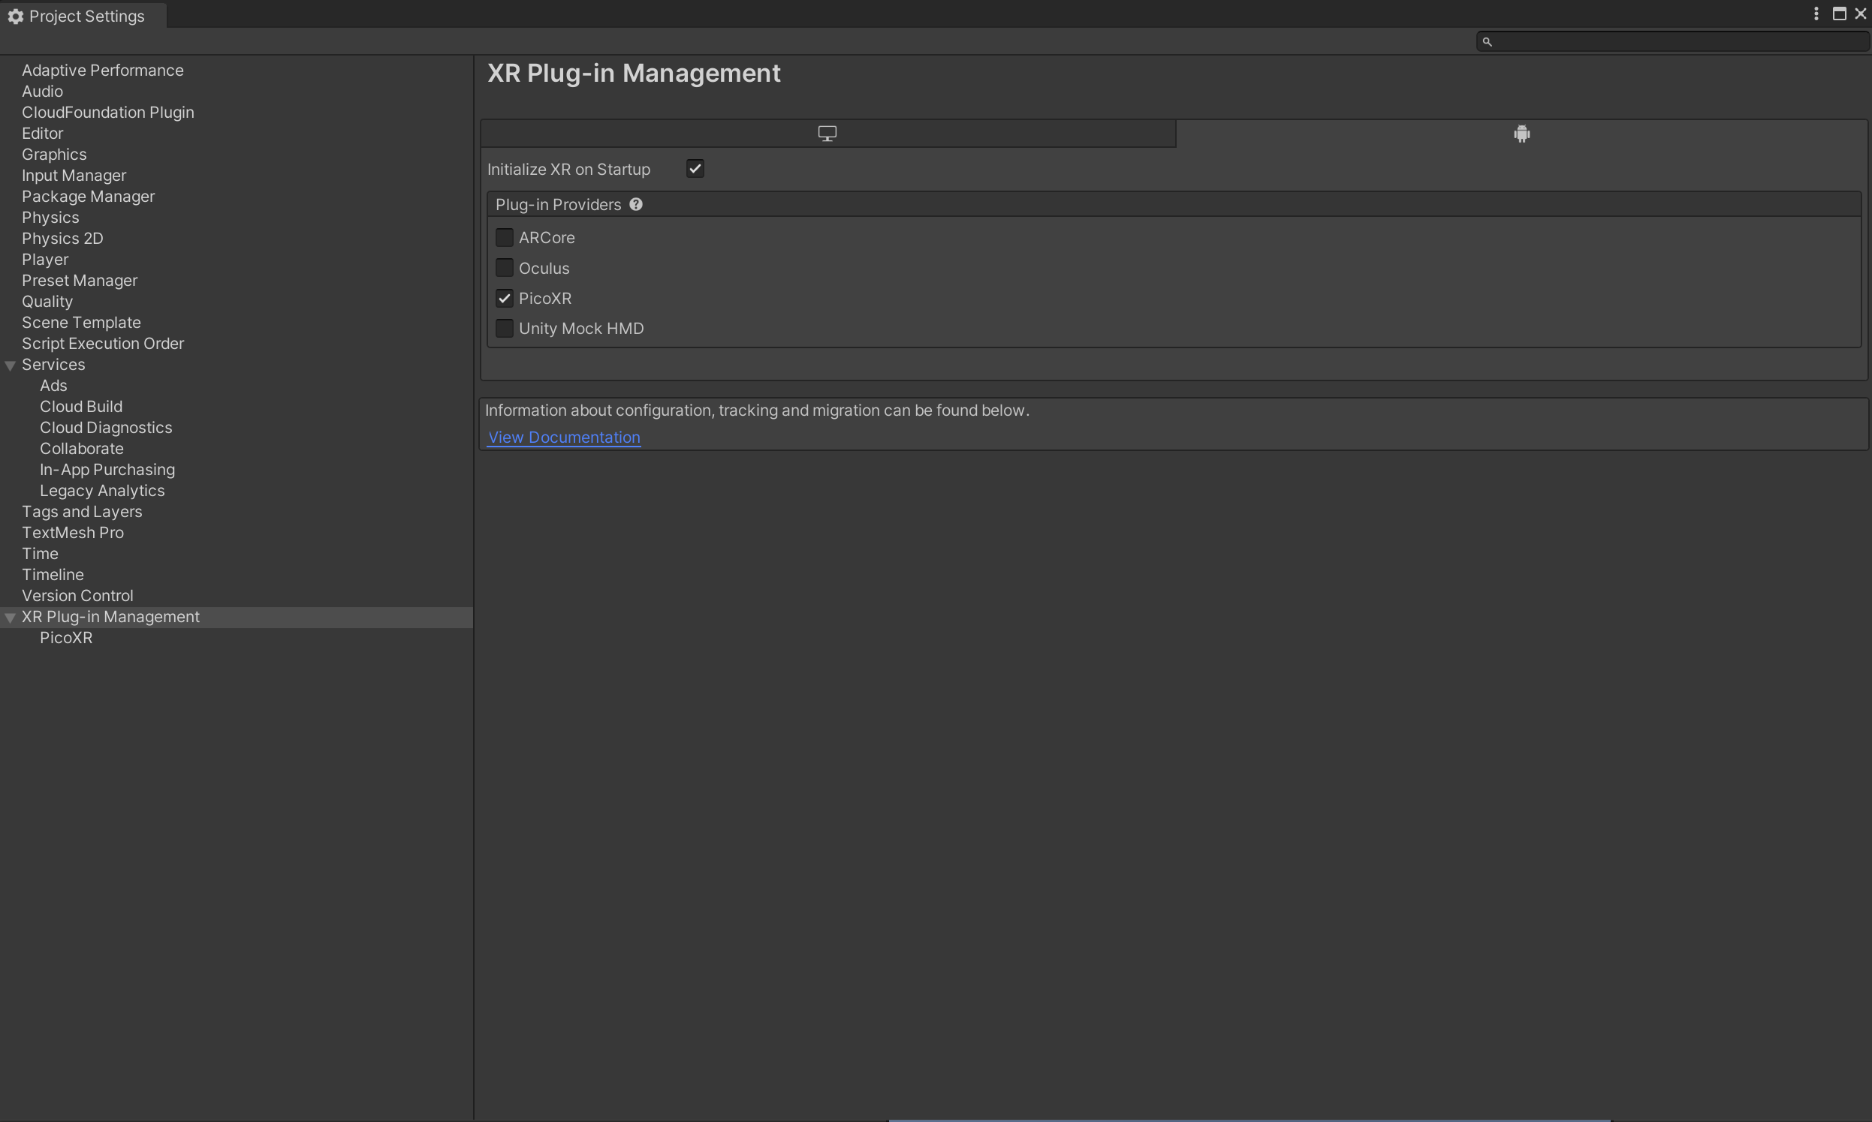Uncheck the PicoXR provider checkbox

(505, 299)
